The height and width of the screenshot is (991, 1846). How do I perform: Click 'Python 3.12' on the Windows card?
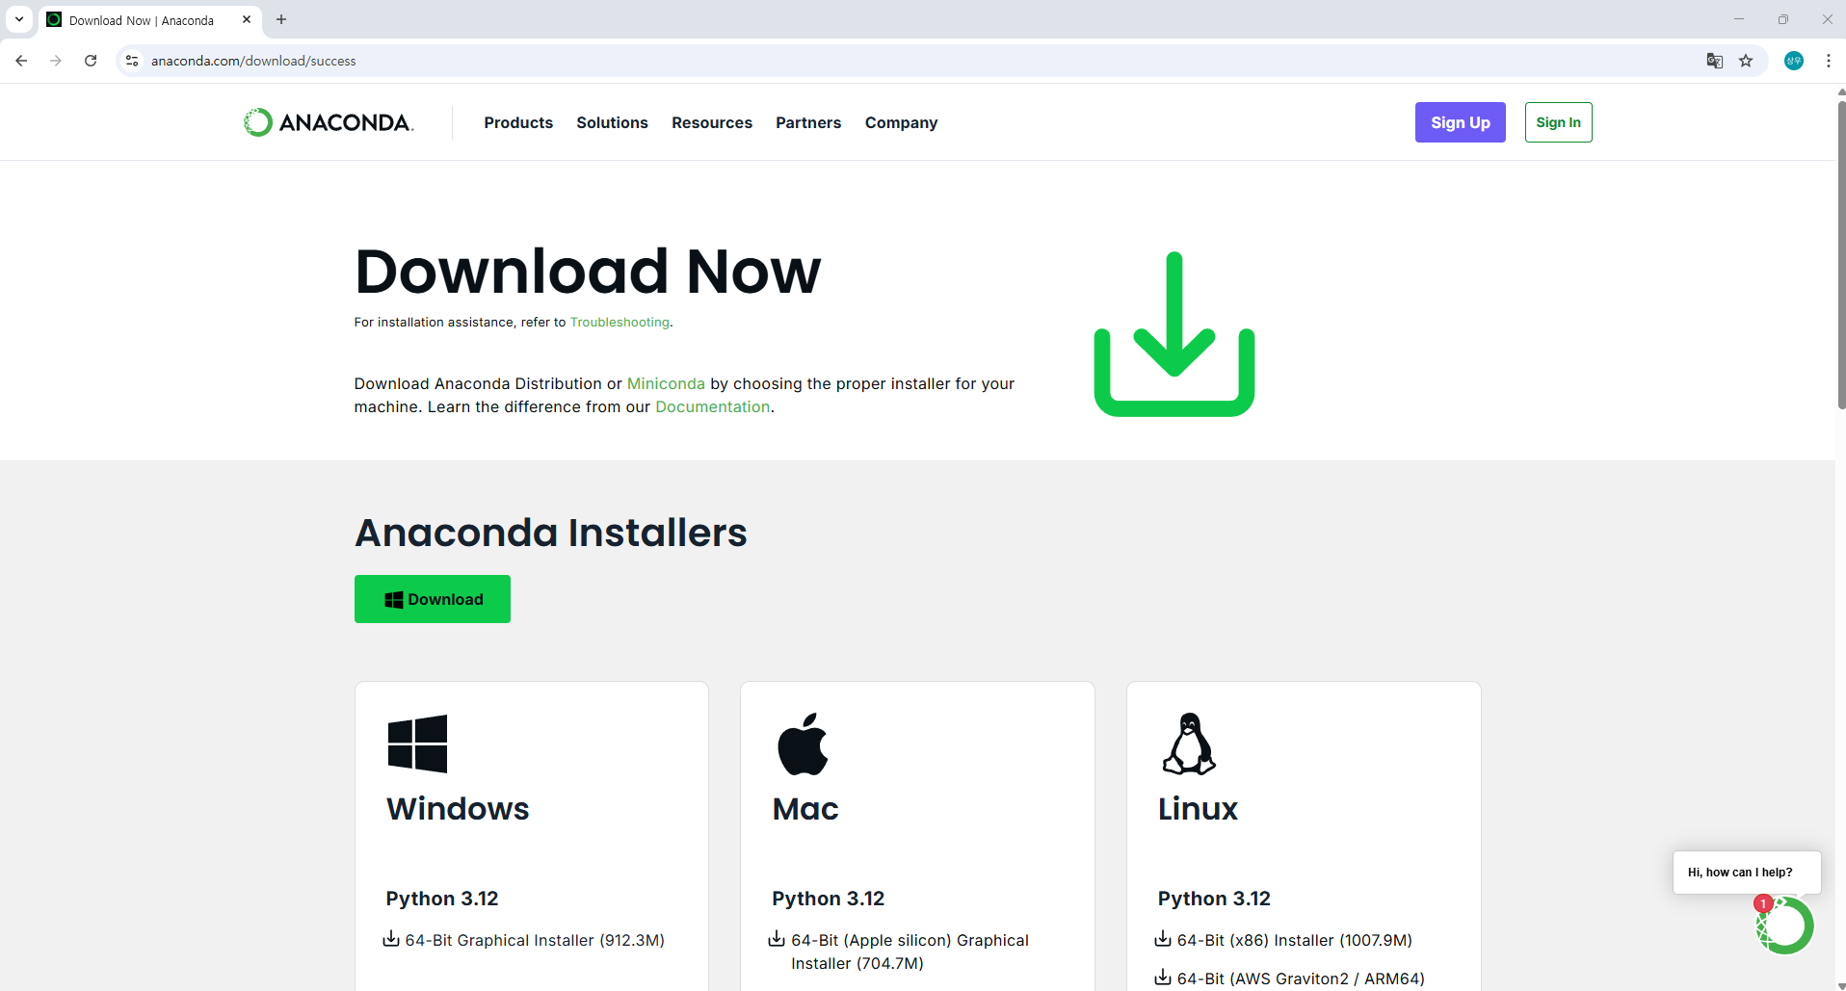point(442,899)
